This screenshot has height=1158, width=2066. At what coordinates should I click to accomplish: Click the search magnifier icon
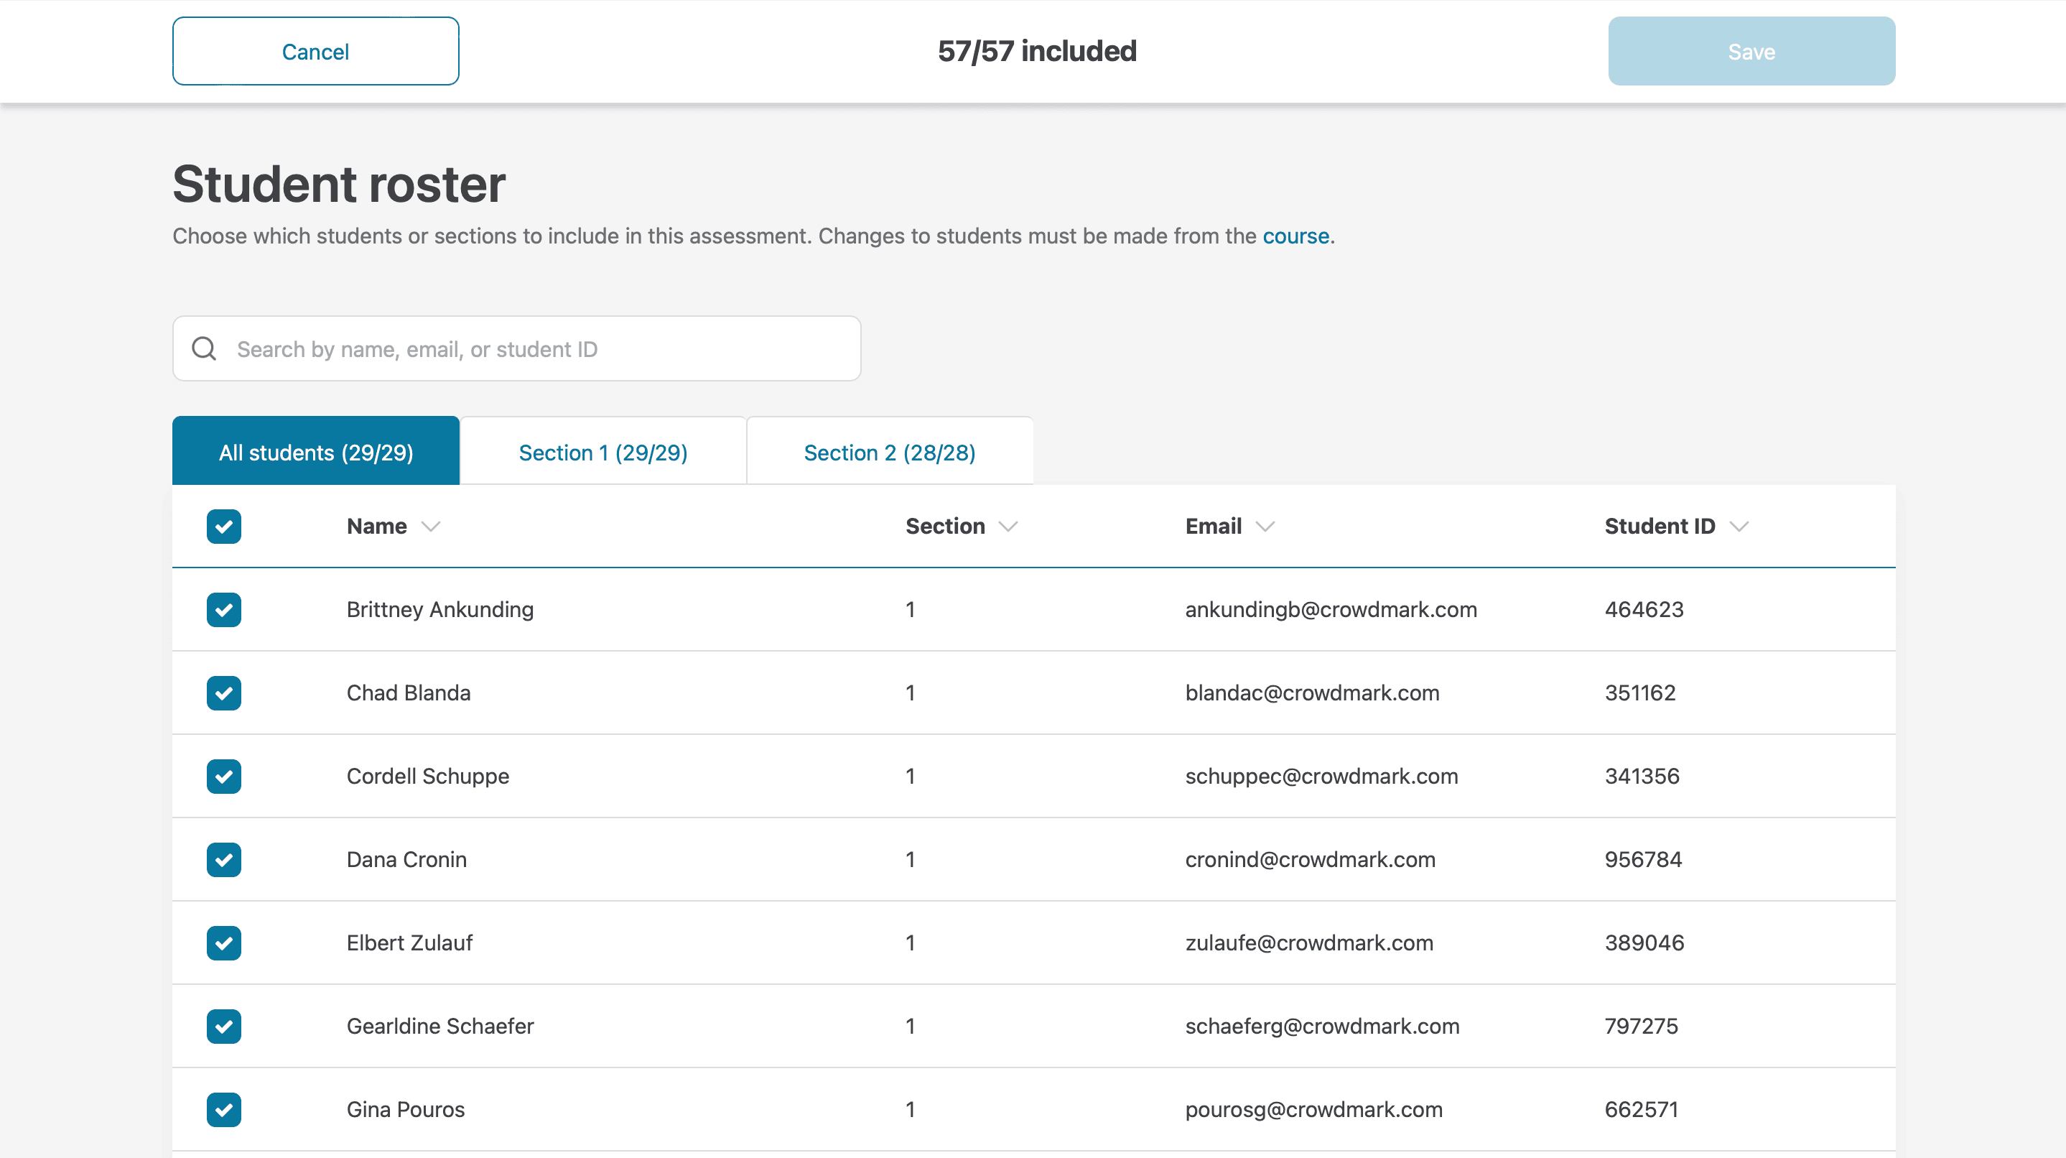point(204,348)
